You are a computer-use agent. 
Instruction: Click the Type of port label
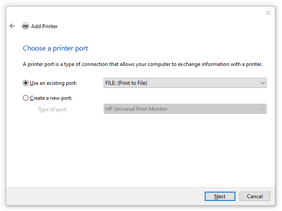(x=53, y=109)
